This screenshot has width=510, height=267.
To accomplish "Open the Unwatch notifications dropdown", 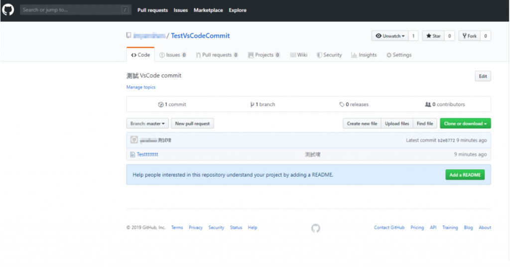I will click(x=390, y=36).
